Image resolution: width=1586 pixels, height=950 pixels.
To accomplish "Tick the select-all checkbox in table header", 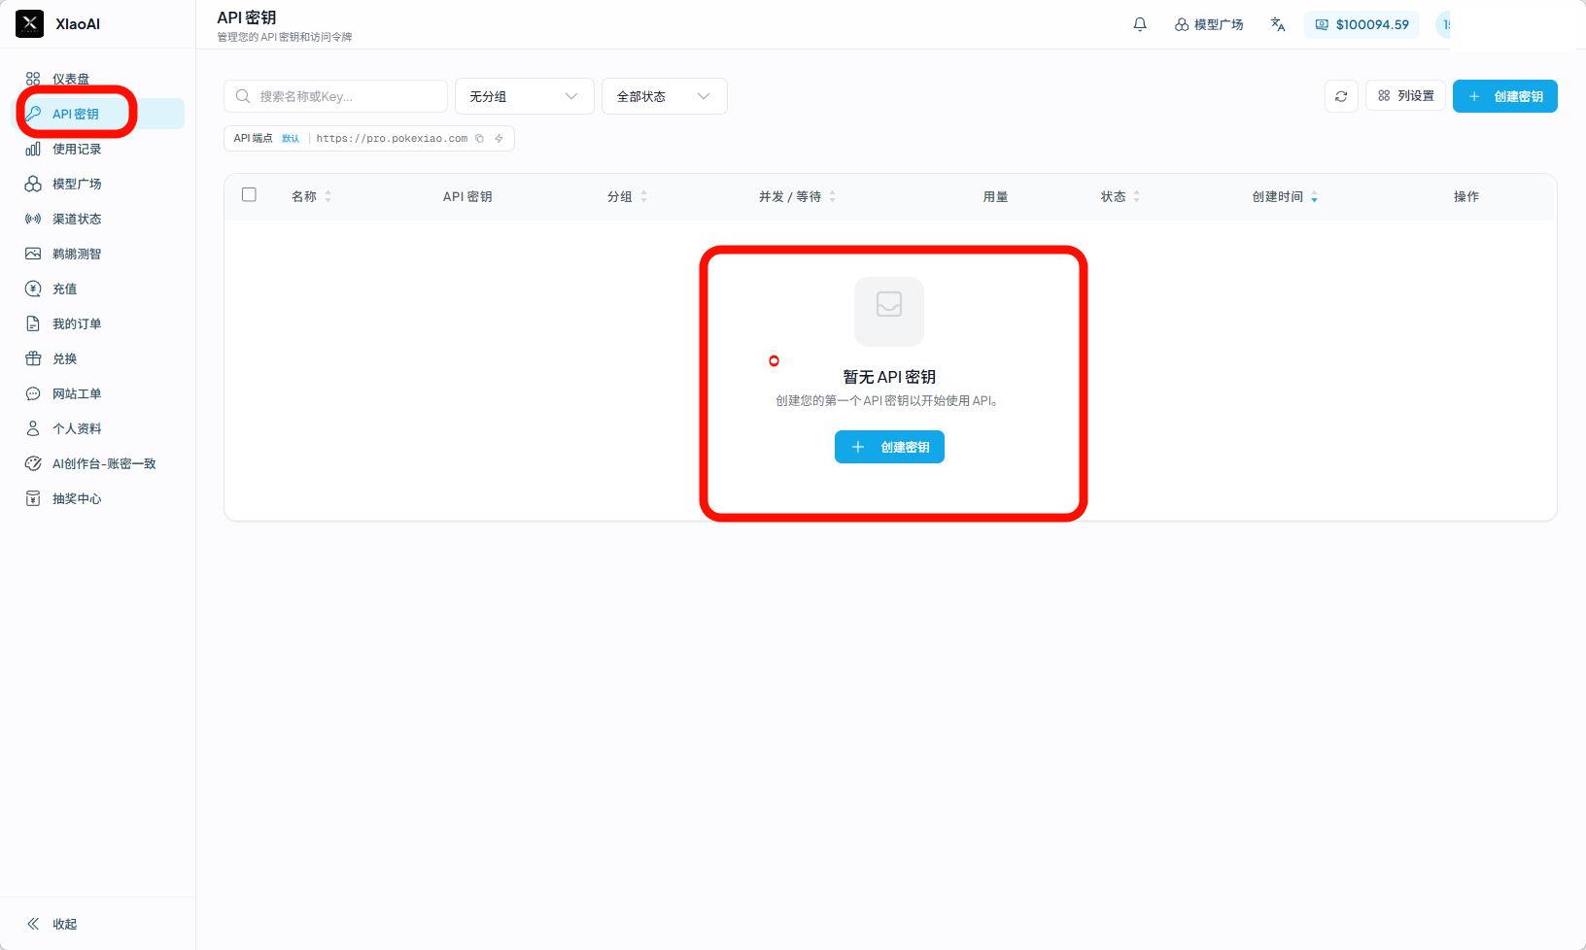I will [249, 195].
